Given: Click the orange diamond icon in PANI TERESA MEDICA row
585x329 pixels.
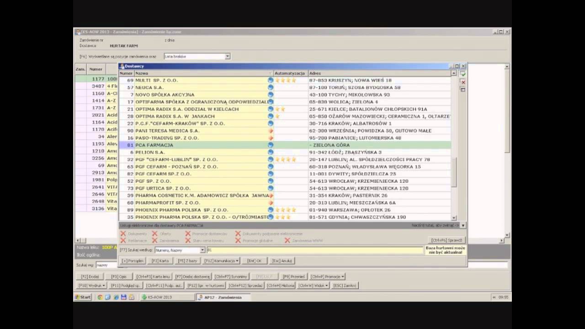Looking at the screenshot, I should (x=271, y=131).
